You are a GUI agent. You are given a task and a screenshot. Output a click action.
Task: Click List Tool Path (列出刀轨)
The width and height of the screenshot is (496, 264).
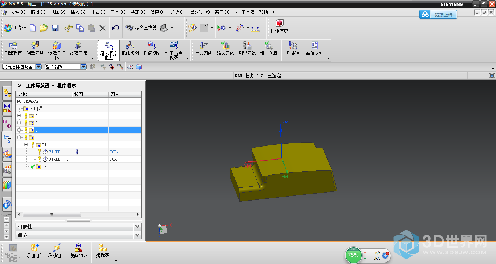tap(247, 49)
